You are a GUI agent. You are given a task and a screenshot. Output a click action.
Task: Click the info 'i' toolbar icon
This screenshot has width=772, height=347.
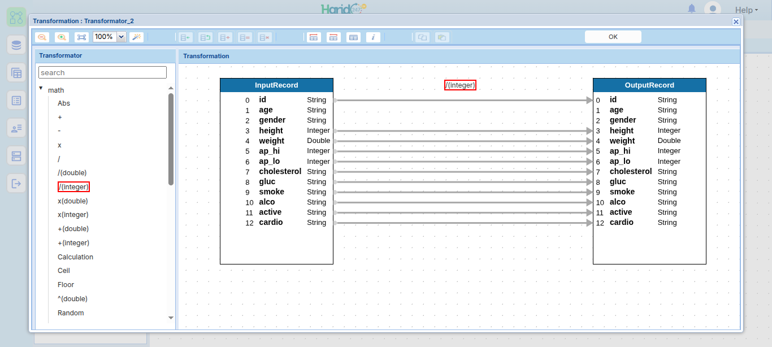pos(373,37)
